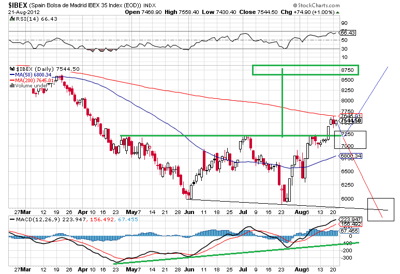Click the INDX exchange label
This screenshot has height=274, width=400.
[x=150, y=5]
